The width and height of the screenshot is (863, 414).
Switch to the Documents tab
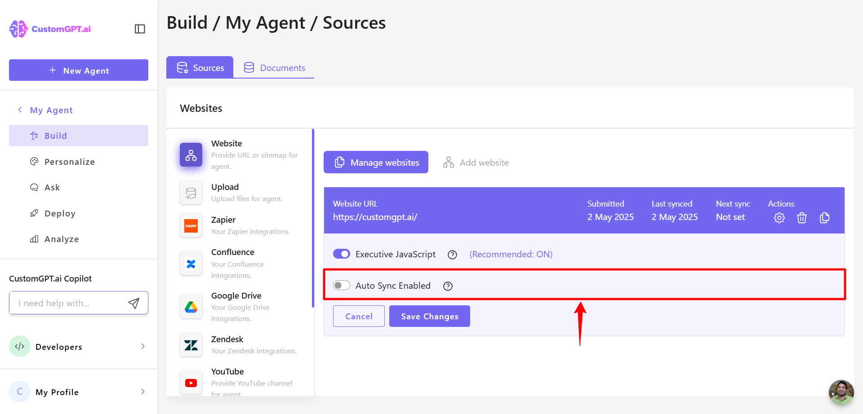point(274,67)
